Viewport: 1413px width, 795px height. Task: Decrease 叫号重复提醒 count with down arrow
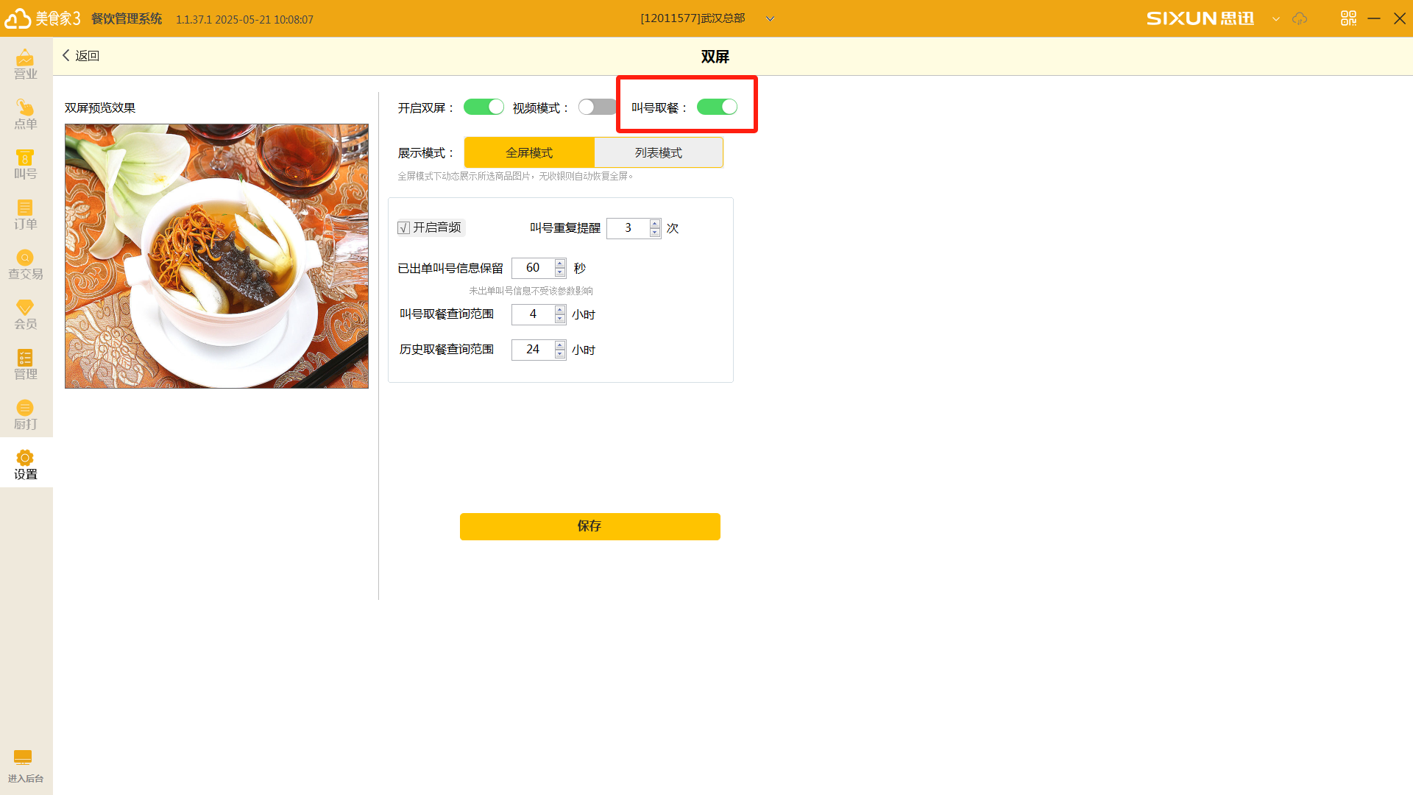click(655, 233)
